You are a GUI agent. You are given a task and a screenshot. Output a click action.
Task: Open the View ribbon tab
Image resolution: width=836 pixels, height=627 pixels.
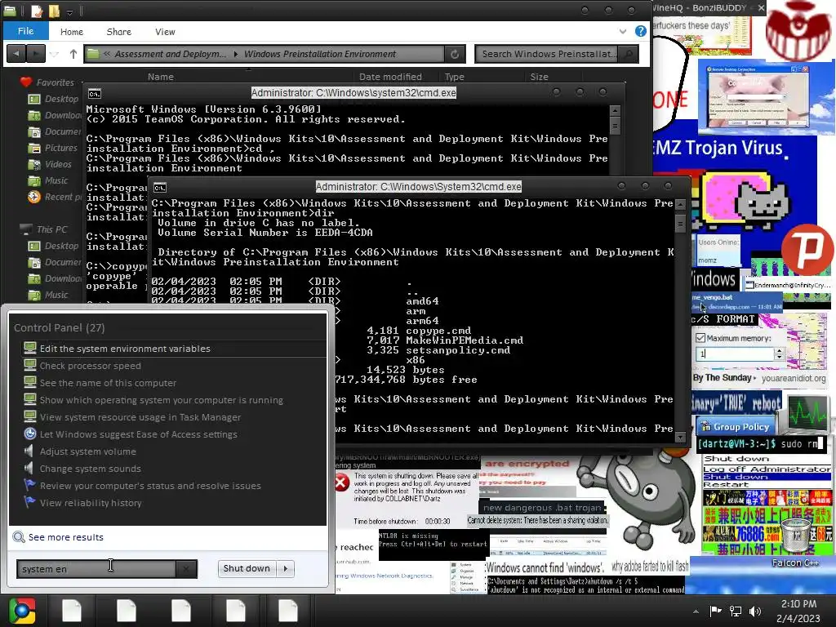(165, 32)
